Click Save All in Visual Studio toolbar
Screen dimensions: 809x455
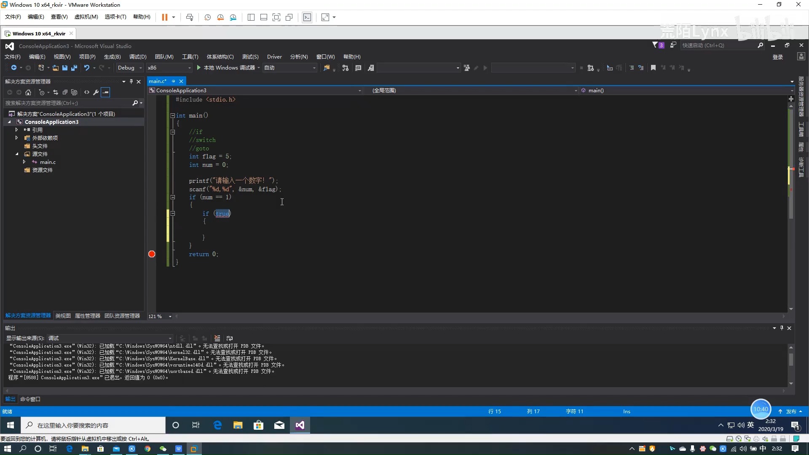click(x=74, y=68)
